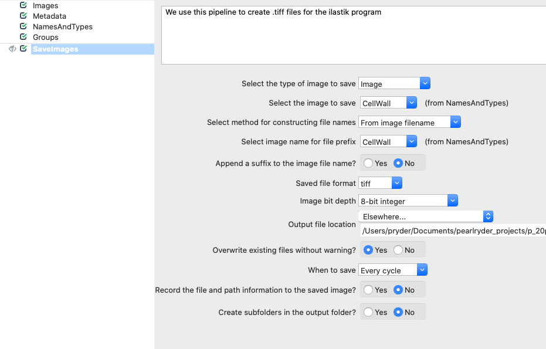Disable the Metadata module checkmark
This screenshot has height=349, width=546.
pyautogui.click(x=22, y=16)
